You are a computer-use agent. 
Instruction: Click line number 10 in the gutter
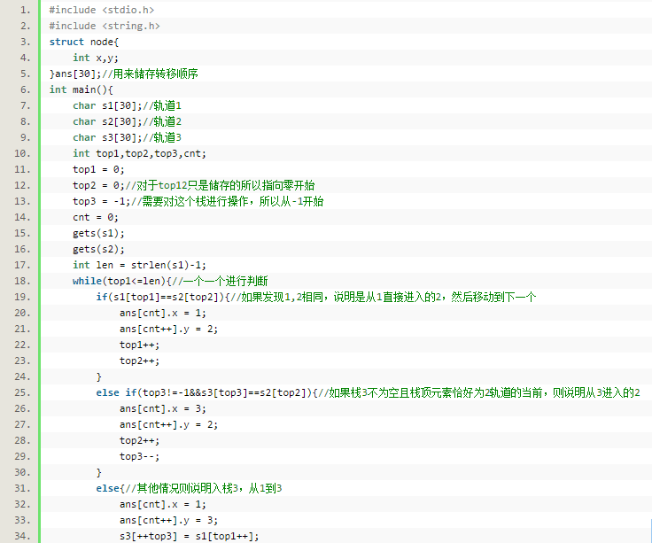[22, 153]
